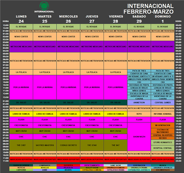Click the MI GENERACION program block
The width and height of the screenshot is (184, 173).
coord(163,125)
